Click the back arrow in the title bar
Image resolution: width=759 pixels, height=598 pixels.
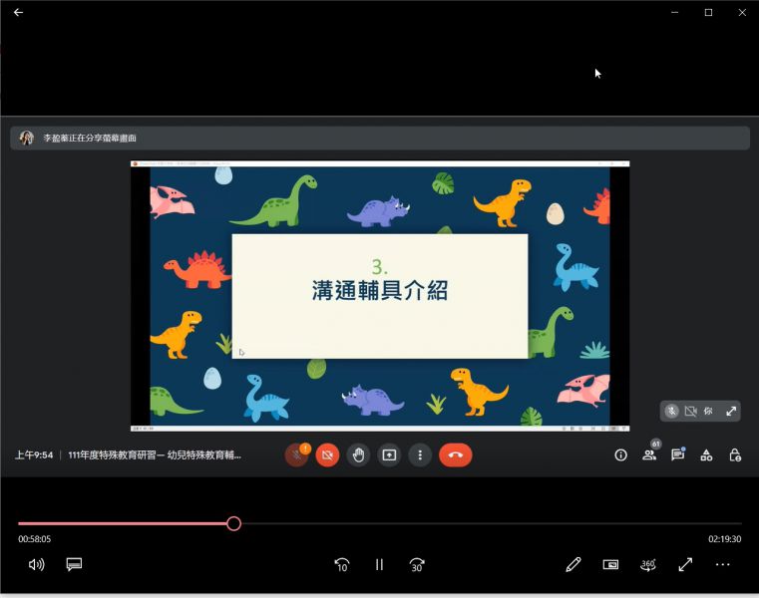[x=18, y=12]
